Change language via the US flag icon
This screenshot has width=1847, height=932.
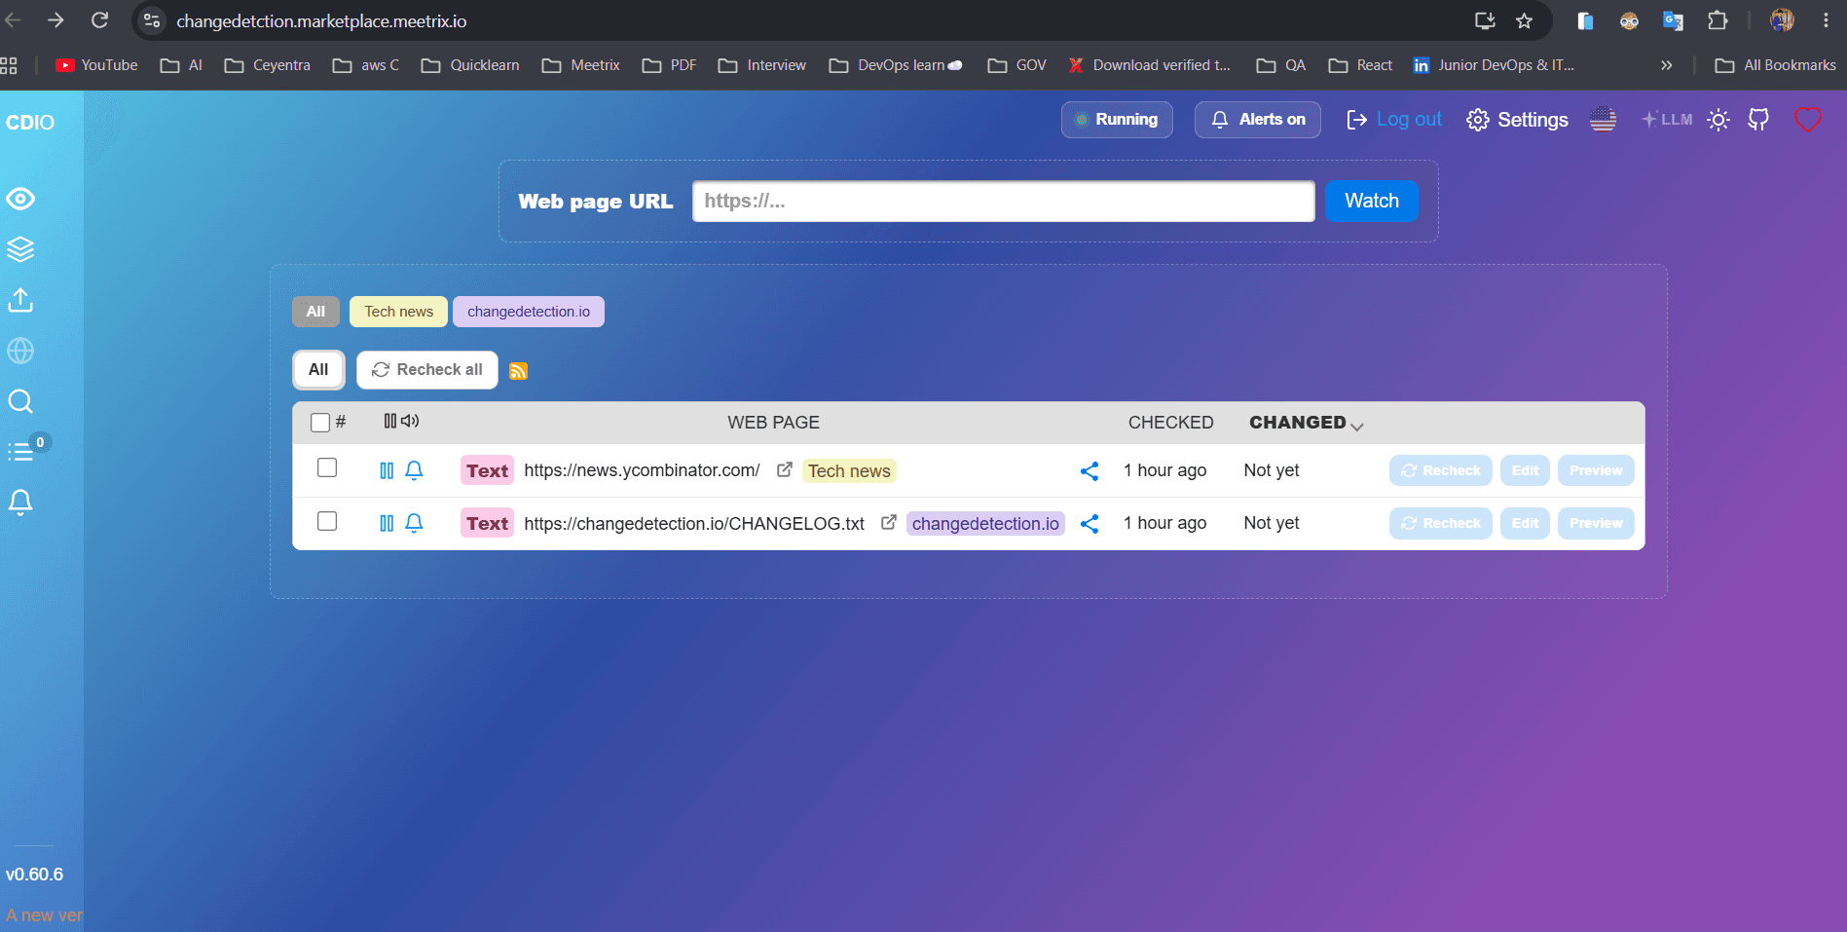(x=1603, y=120)
